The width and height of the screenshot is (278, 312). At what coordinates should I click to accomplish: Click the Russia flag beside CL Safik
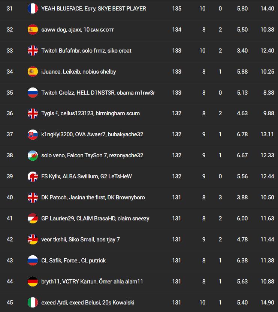pos(33,261)
